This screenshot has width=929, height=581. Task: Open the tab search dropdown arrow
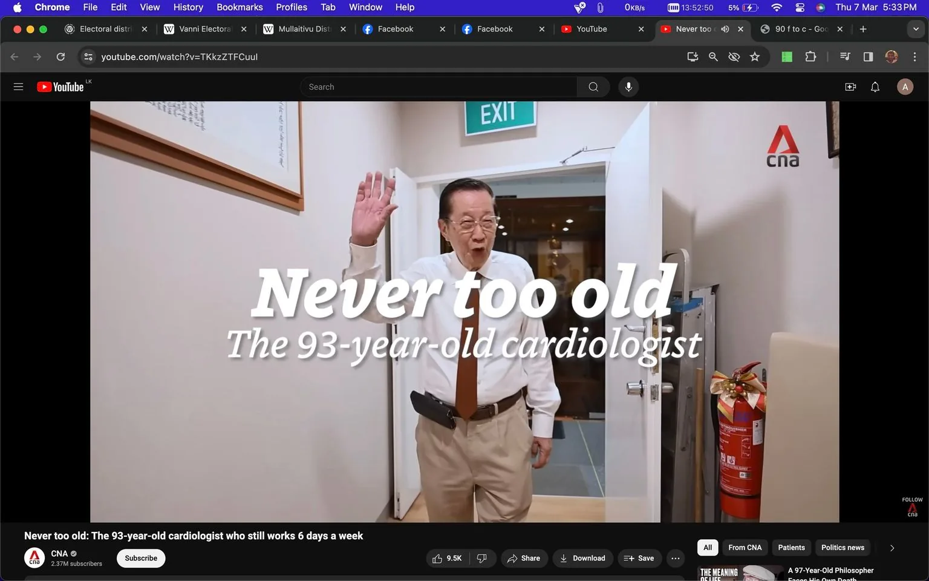(916, 28)
